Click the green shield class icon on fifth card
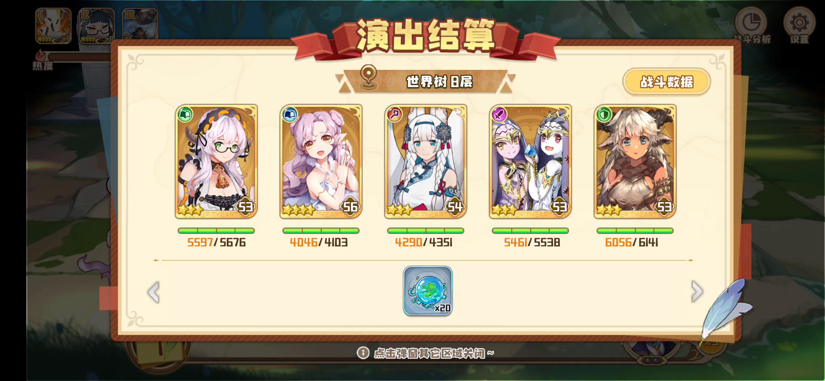This screenshot has width=825, height=381. 604,115
